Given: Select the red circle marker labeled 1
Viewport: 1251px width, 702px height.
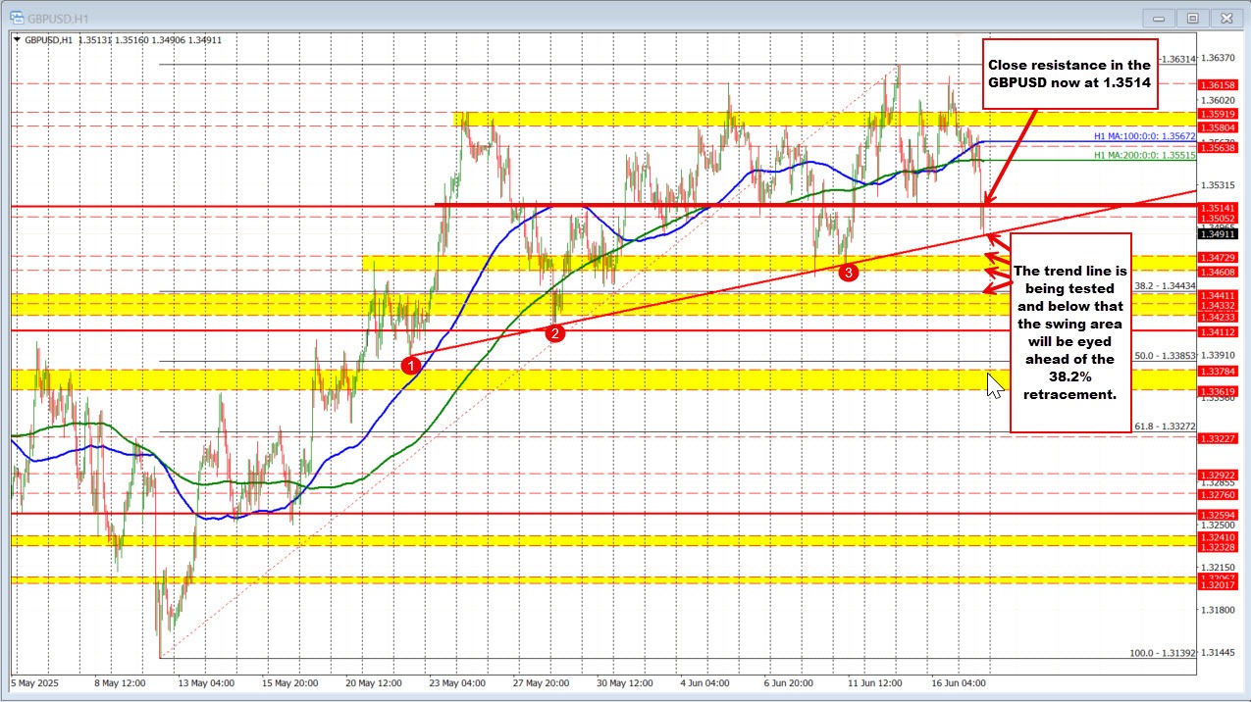Looking at the screenshot, I should (409, 366).
